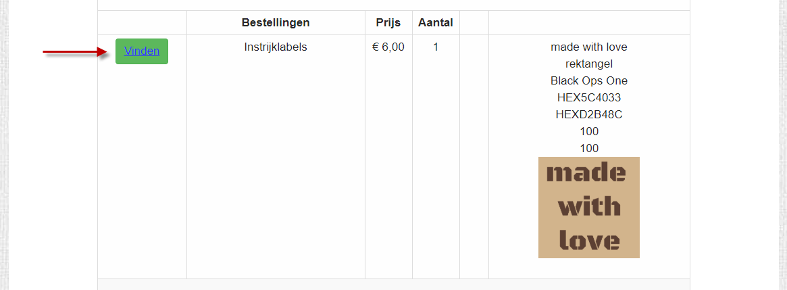
Task: Select the HEX5C4033 color code
Action: [589, 98]
